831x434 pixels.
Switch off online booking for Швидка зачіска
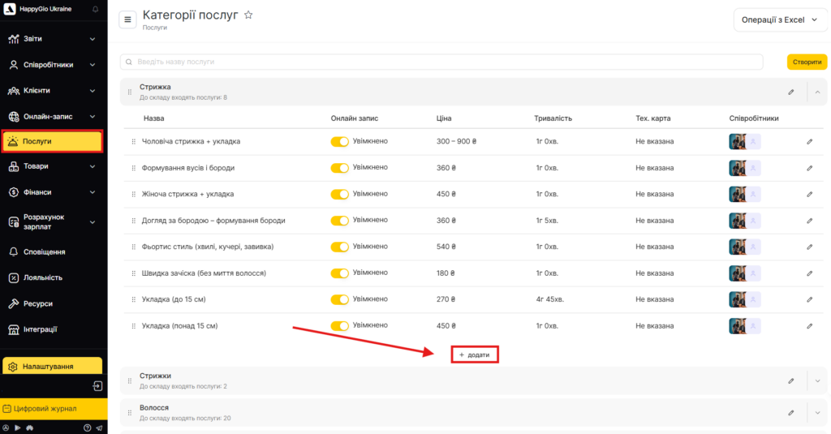[x=339, y=273]
